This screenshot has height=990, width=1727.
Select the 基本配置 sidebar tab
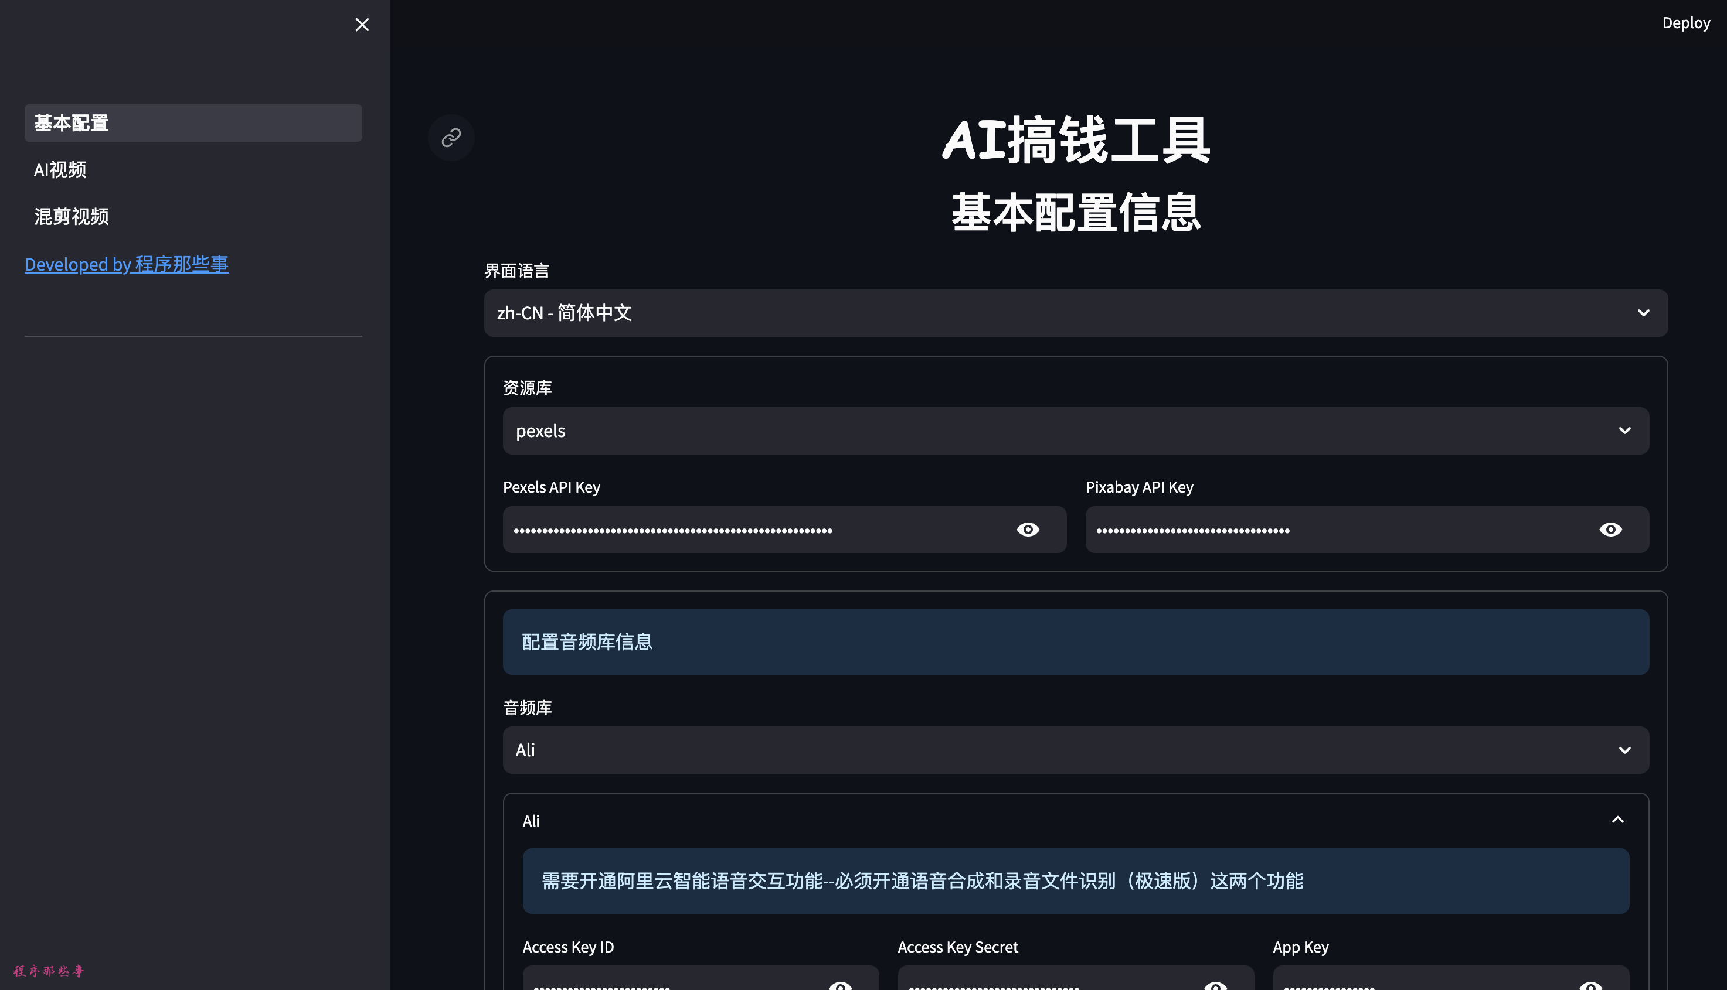point(193,122)
